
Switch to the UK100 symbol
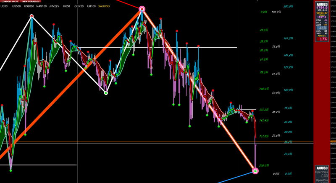pos(91,6)
